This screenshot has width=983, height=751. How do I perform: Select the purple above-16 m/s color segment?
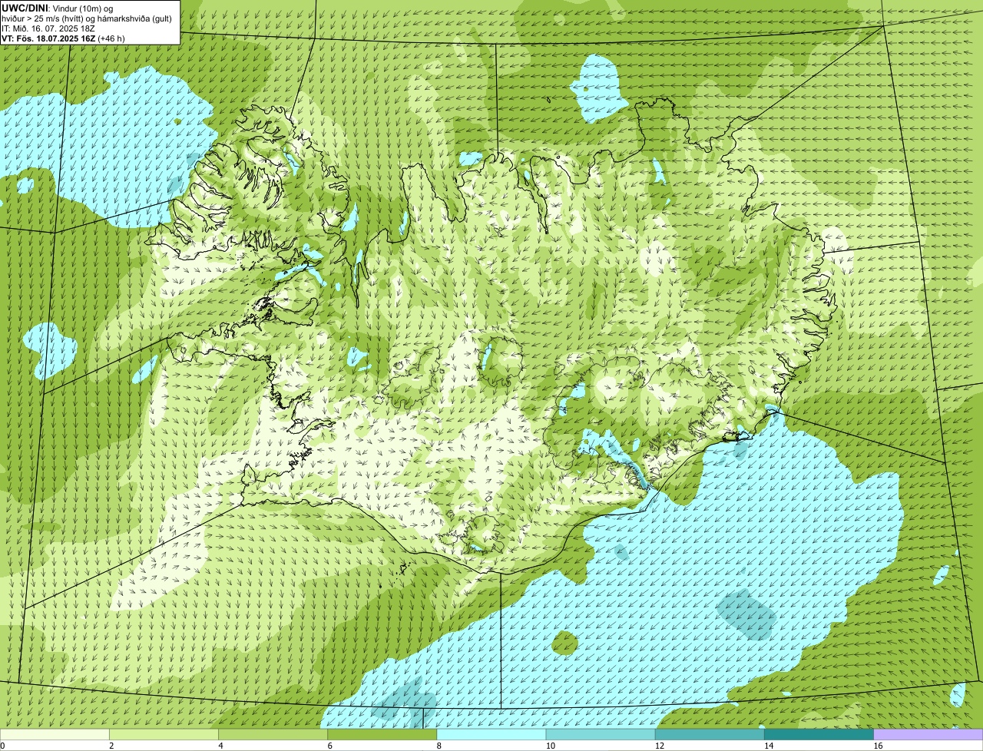click(928, 734)
